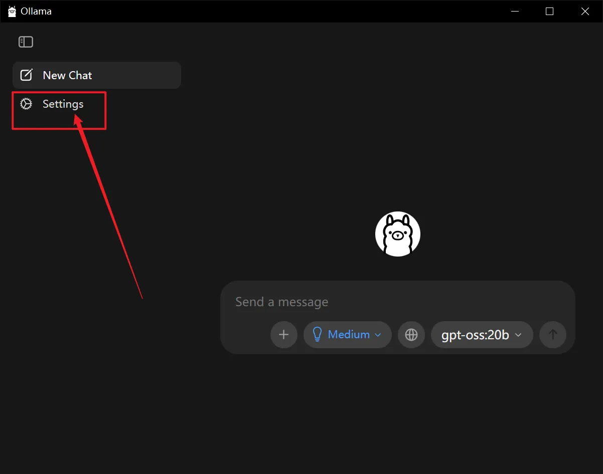
Task: Toggle web search with the globe button
Action: pos(411,335)
